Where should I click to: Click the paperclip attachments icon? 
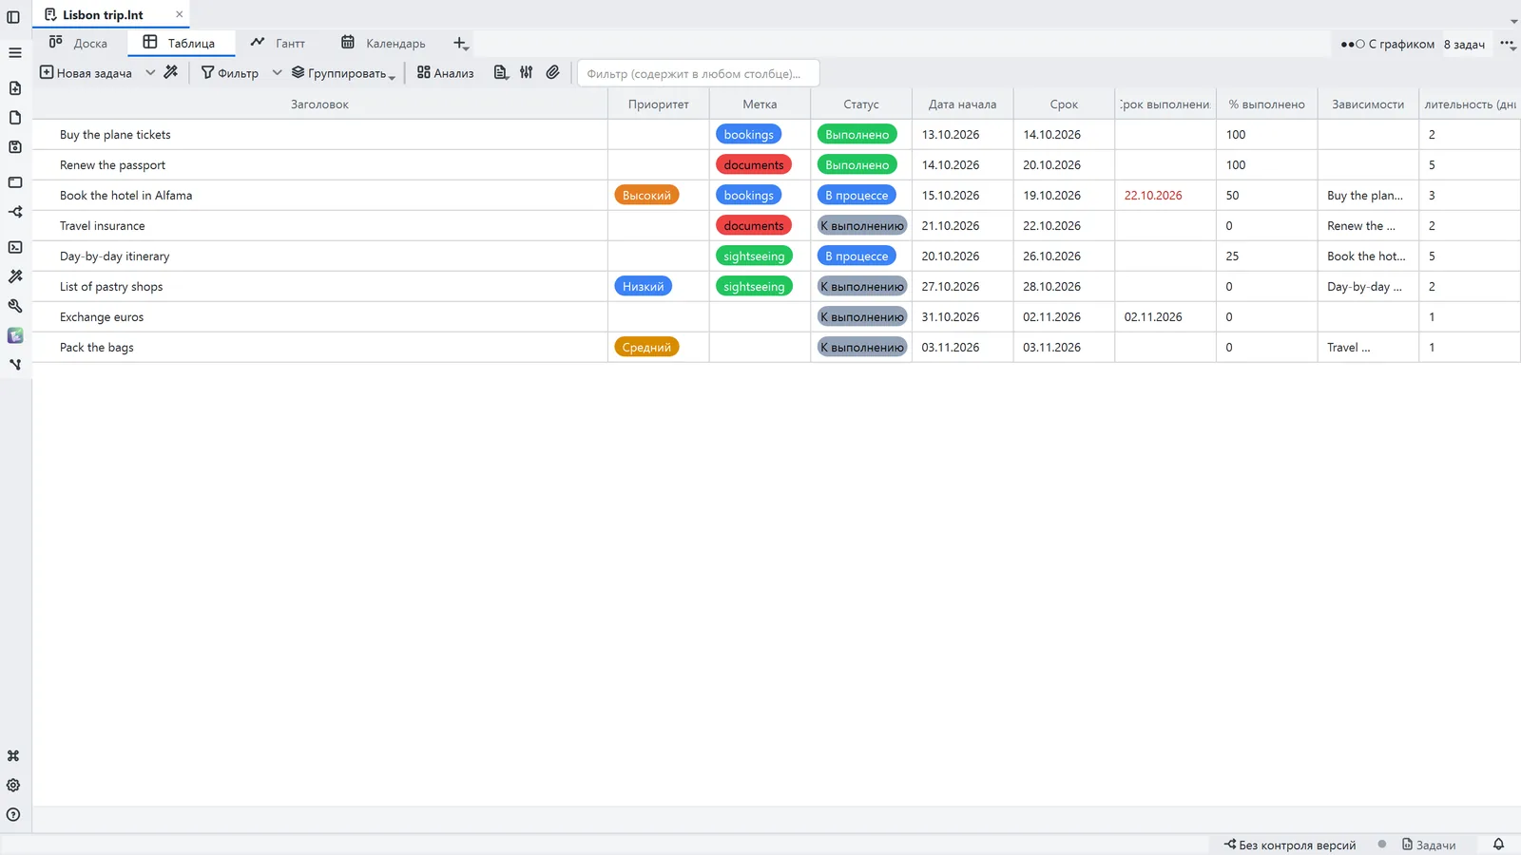[x=552, y=72]
